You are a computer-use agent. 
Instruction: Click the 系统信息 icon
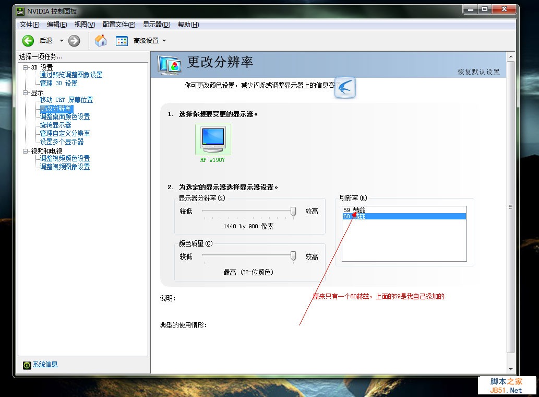[27, 365]
